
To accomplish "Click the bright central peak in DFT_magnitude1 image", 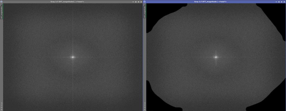I will tap(73, 57).
